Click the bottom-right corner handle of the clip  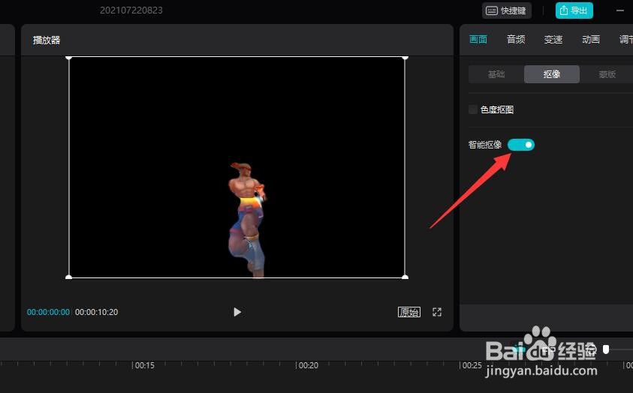click(405, 277)
